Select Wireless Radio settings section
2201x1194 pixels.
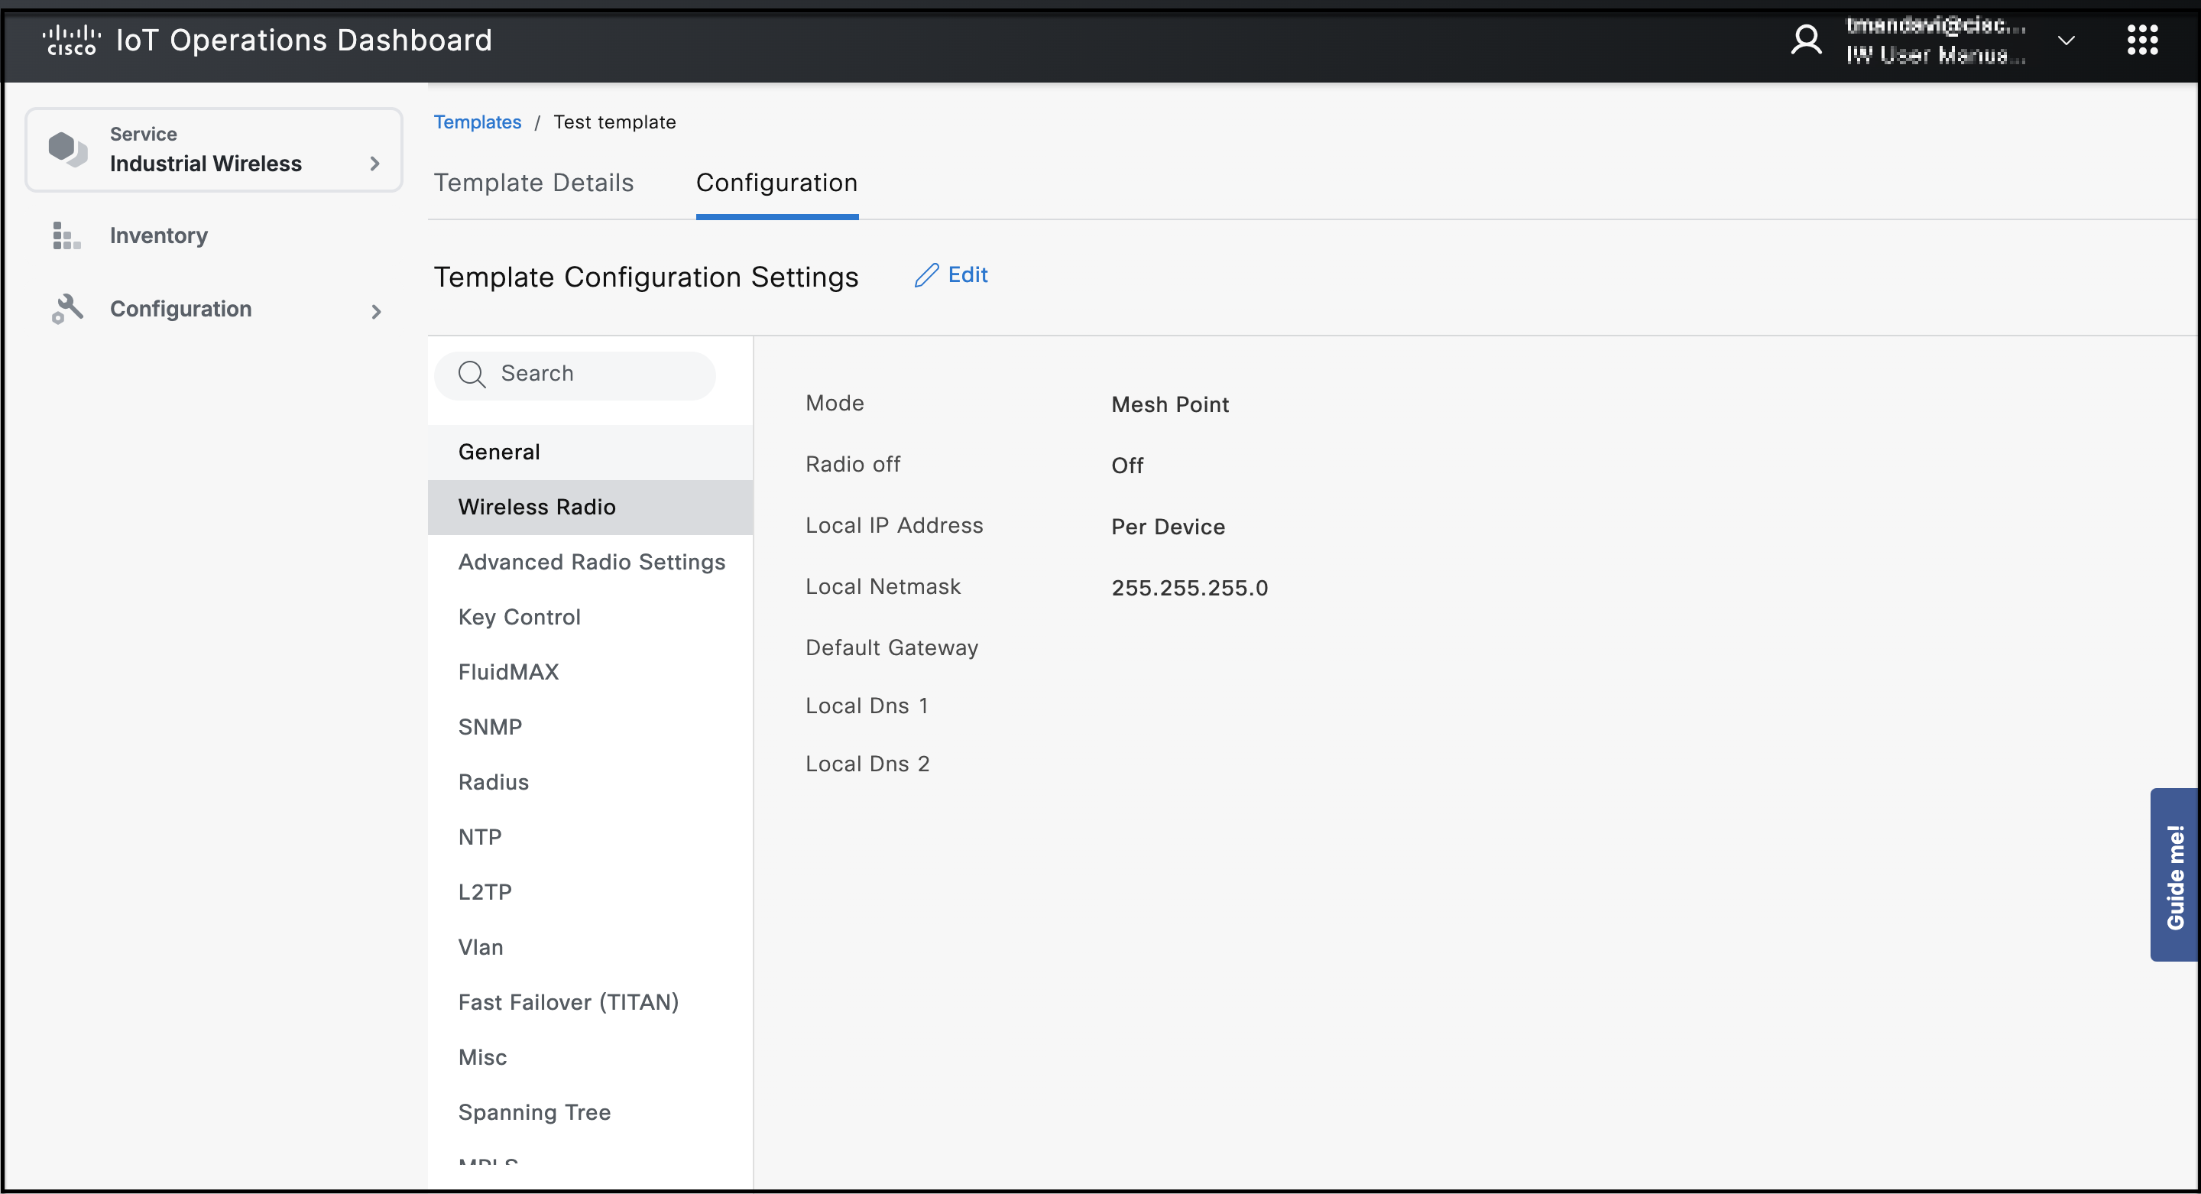pyautogui.click(x=589, y=507)
